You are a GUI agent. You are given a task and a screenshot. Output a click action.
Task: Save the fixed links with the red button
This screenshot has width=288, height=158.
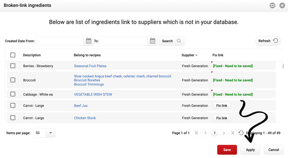click(x=227, y=150)
